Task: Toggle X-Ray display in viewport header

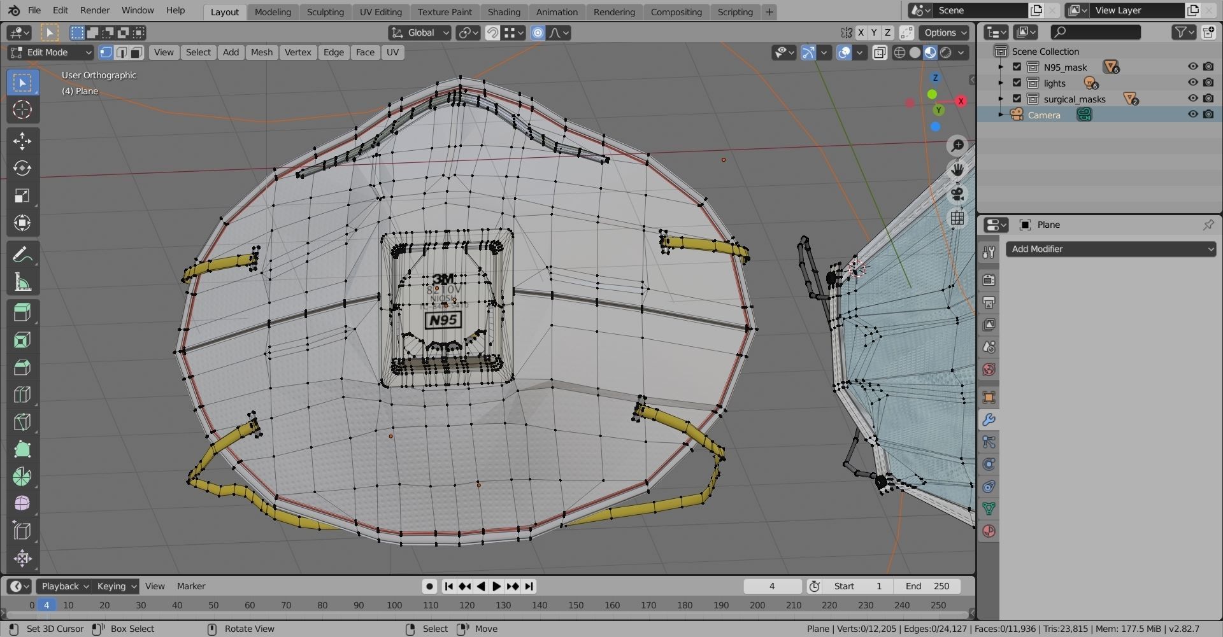Action: 880,53
